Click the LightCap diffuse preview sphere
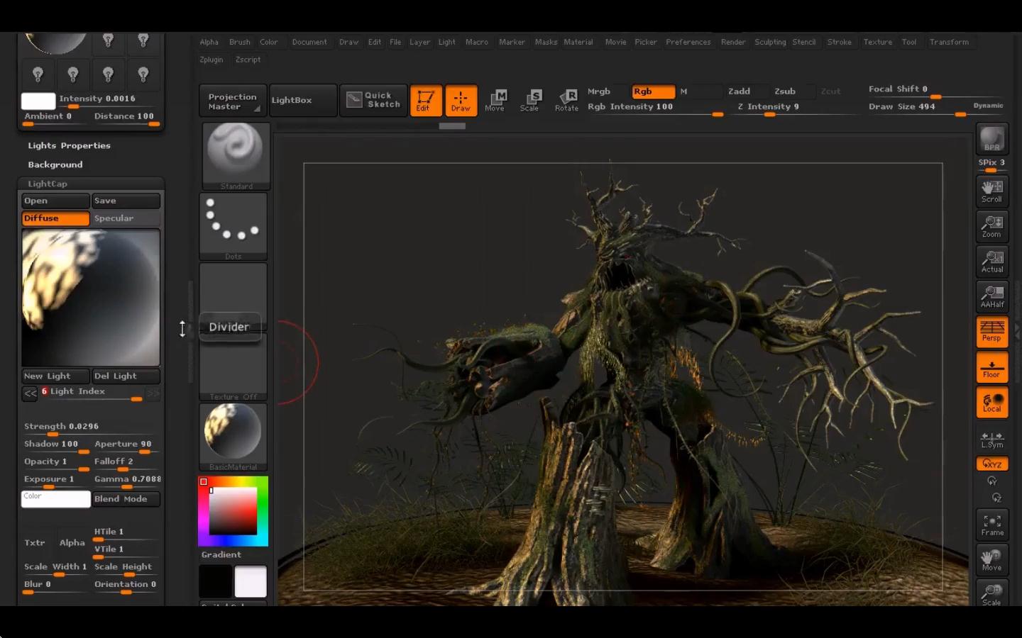The height and width of the screenshot is (638, 1022). coord(91,297)
